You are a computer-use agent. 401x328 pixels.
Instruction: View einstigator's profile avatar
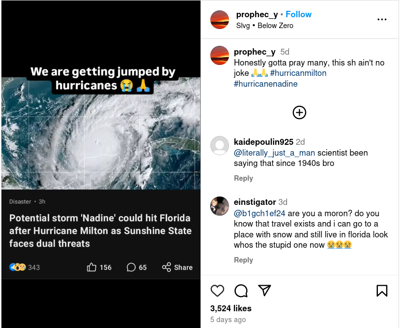pos(220,206)
